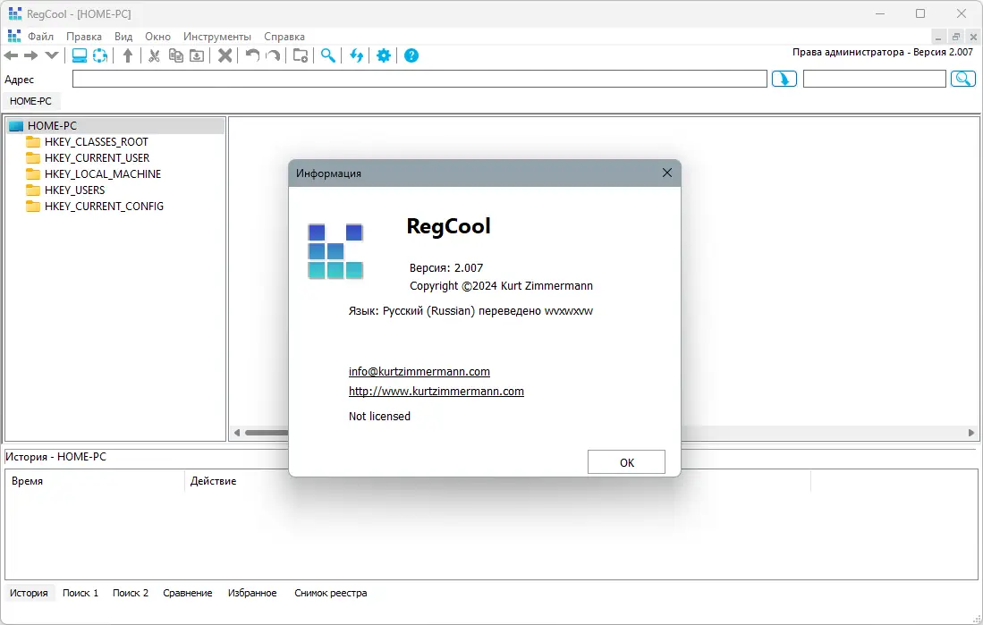Click the 'Not licensed' text
The image size is (983, 625).
tap(379, 417)
